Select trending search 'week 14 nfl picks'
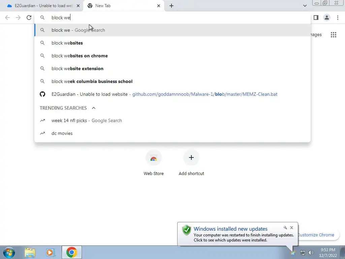The width and height of the screenshot is (345, 259). [172, 120]
